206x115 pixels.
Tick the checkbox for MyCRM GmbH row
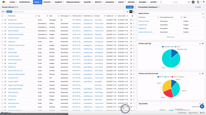point(2,20)
